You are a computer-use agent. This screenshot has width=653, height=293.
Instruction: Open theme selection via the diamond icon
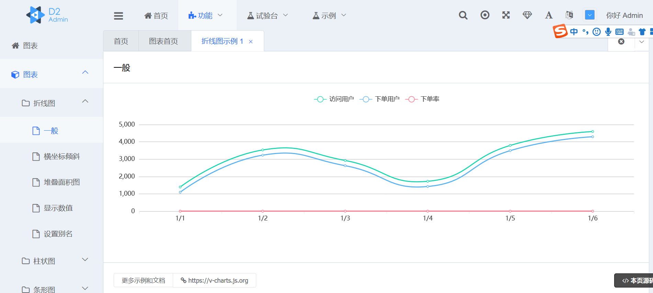(x=527, y=15)
